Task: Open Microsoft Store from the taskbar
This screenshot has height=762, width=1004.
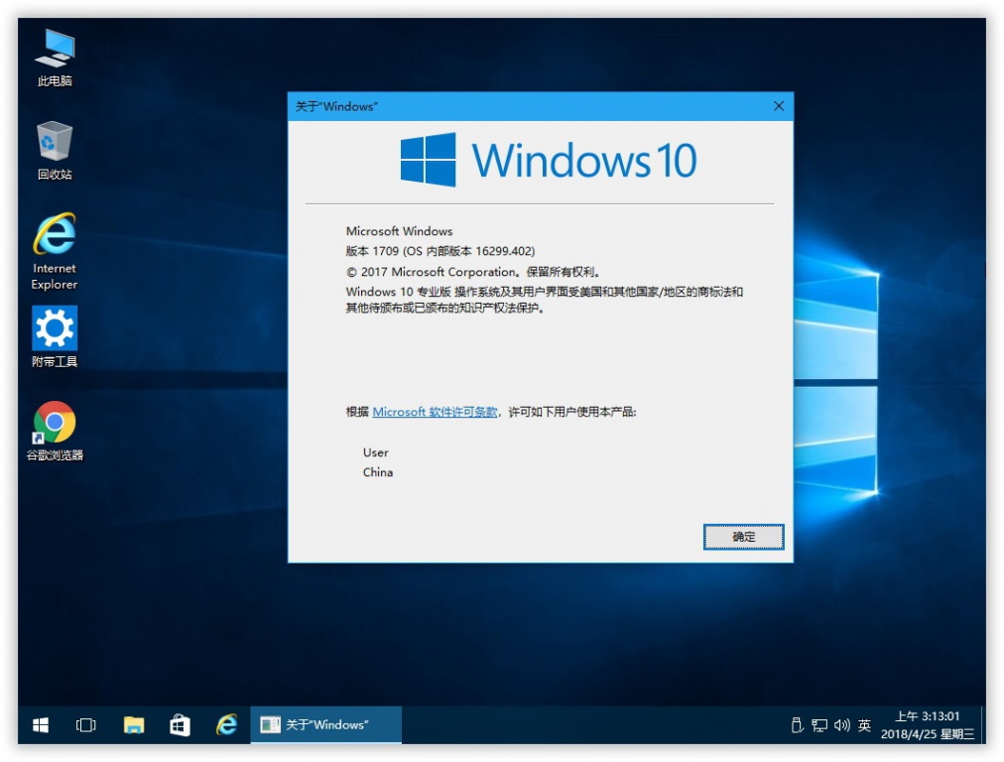Action: click(180, 725)
